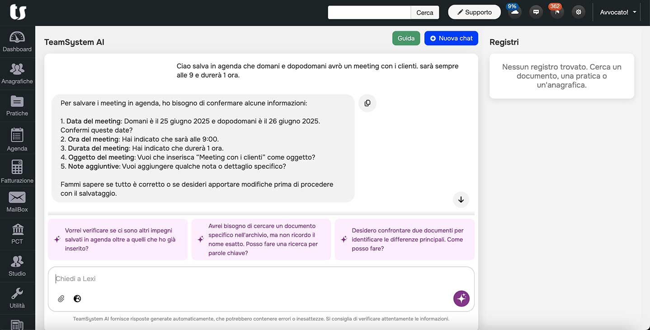Click the Nessun registro trovato message
The height and width of the screenshot is (330, 650).
[x=562, y=76]
